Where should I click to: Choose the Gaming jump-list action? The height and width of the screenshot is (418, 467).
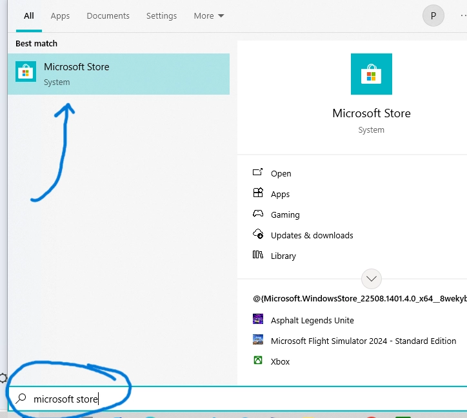coord(285,214)
